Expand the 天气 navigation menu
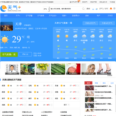The image size is (116, 116). click(18, 15)
